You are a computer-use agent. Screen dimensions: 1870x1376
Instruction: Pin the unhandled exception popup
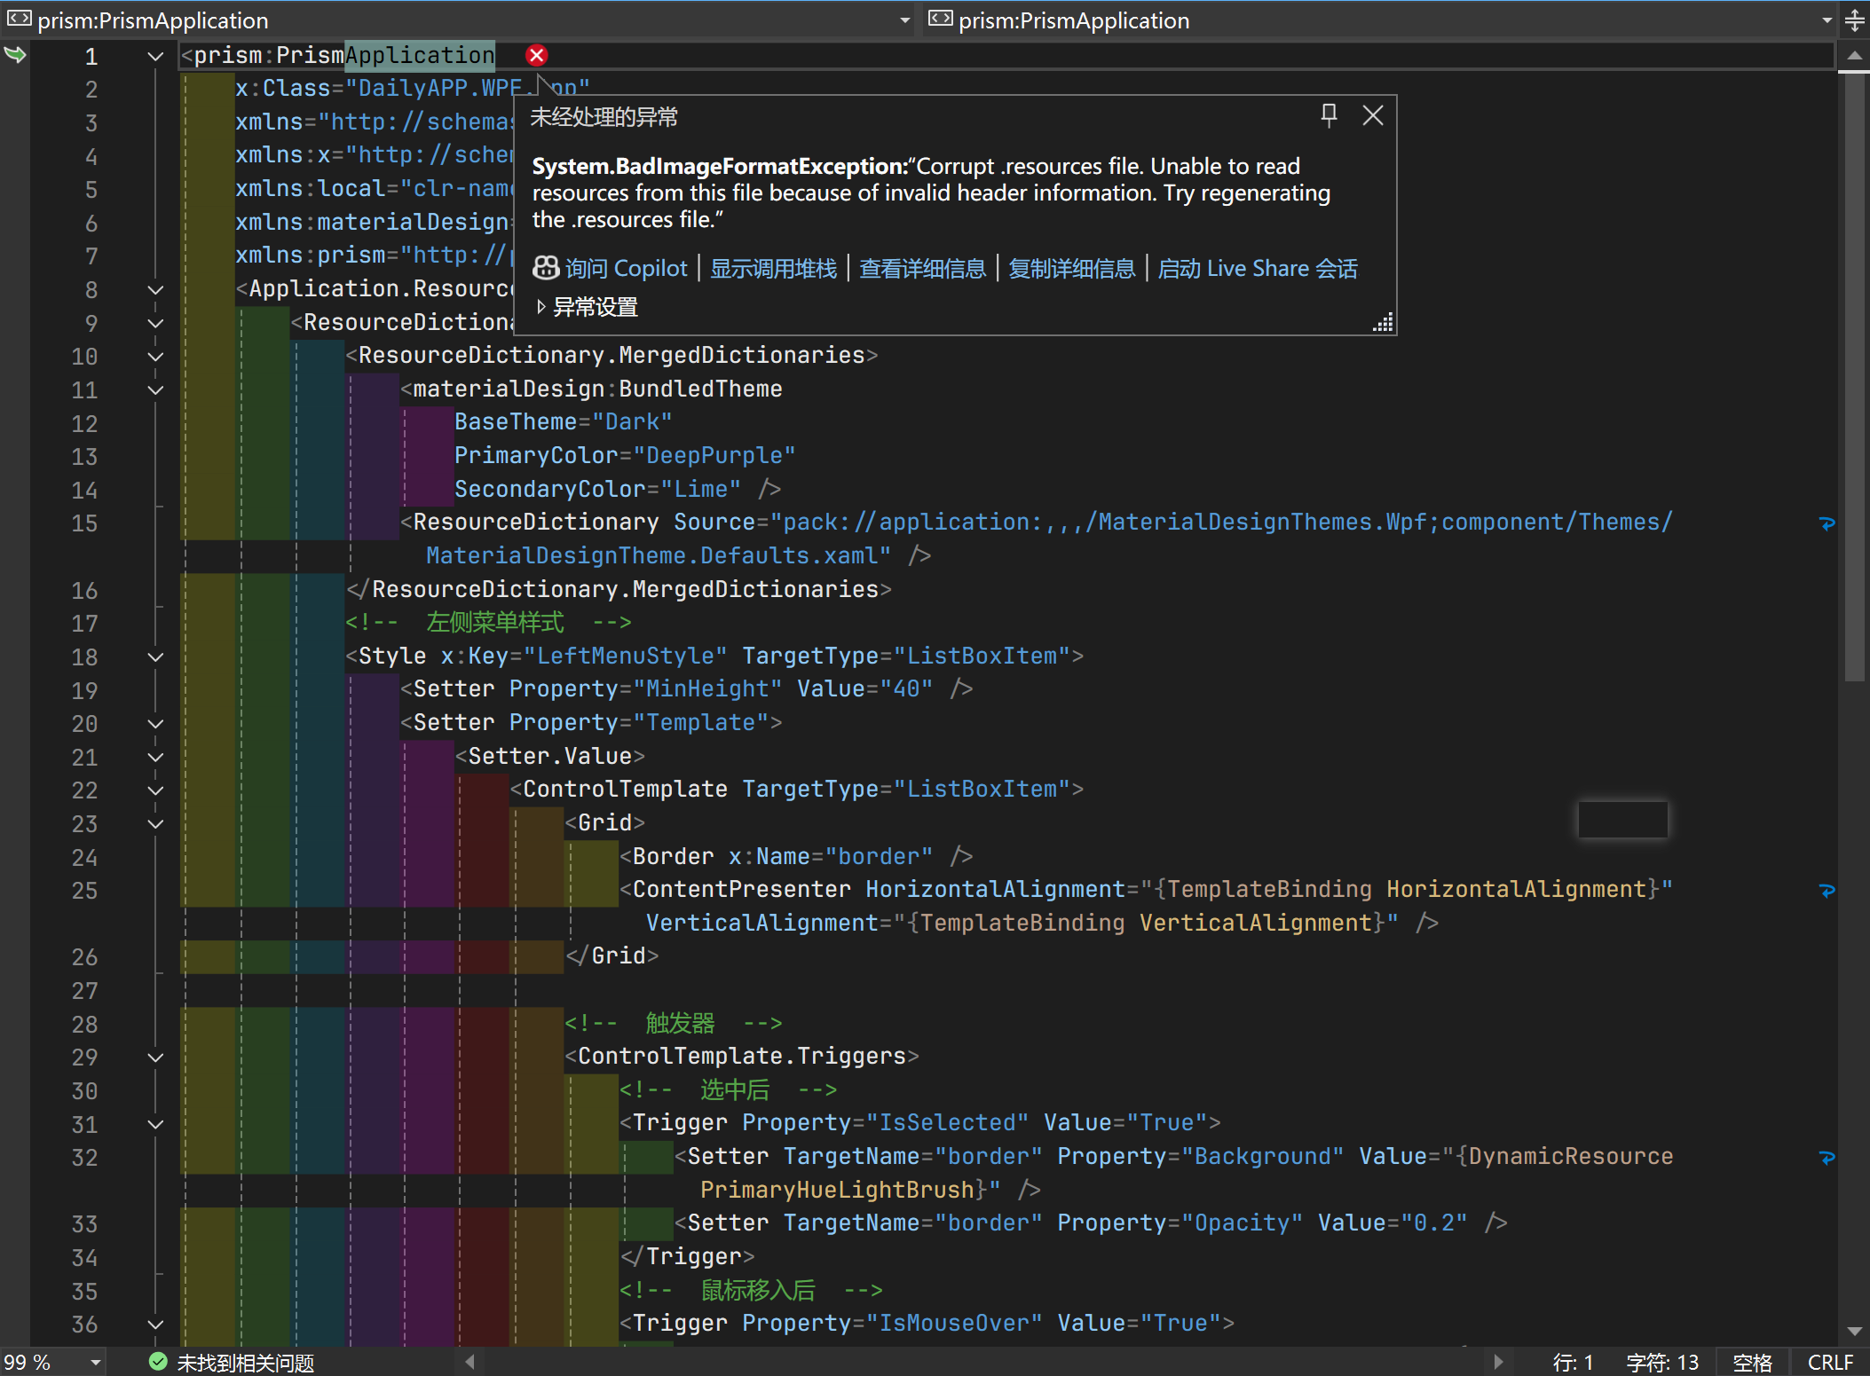tap(1329, 115)
